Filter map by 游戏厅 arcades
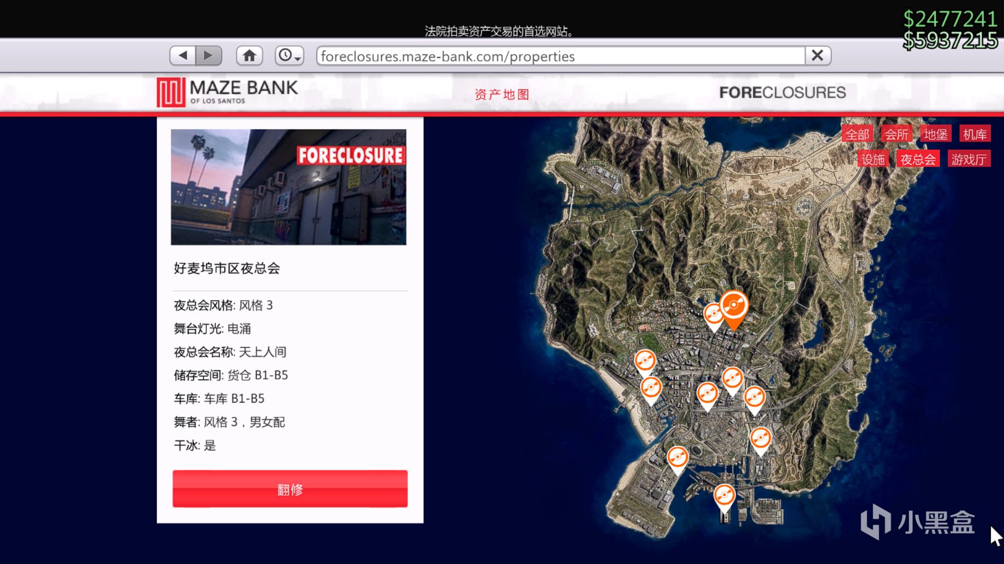Image resolution: width=1004 pixels, height=564 pixels. click(968, 159)
